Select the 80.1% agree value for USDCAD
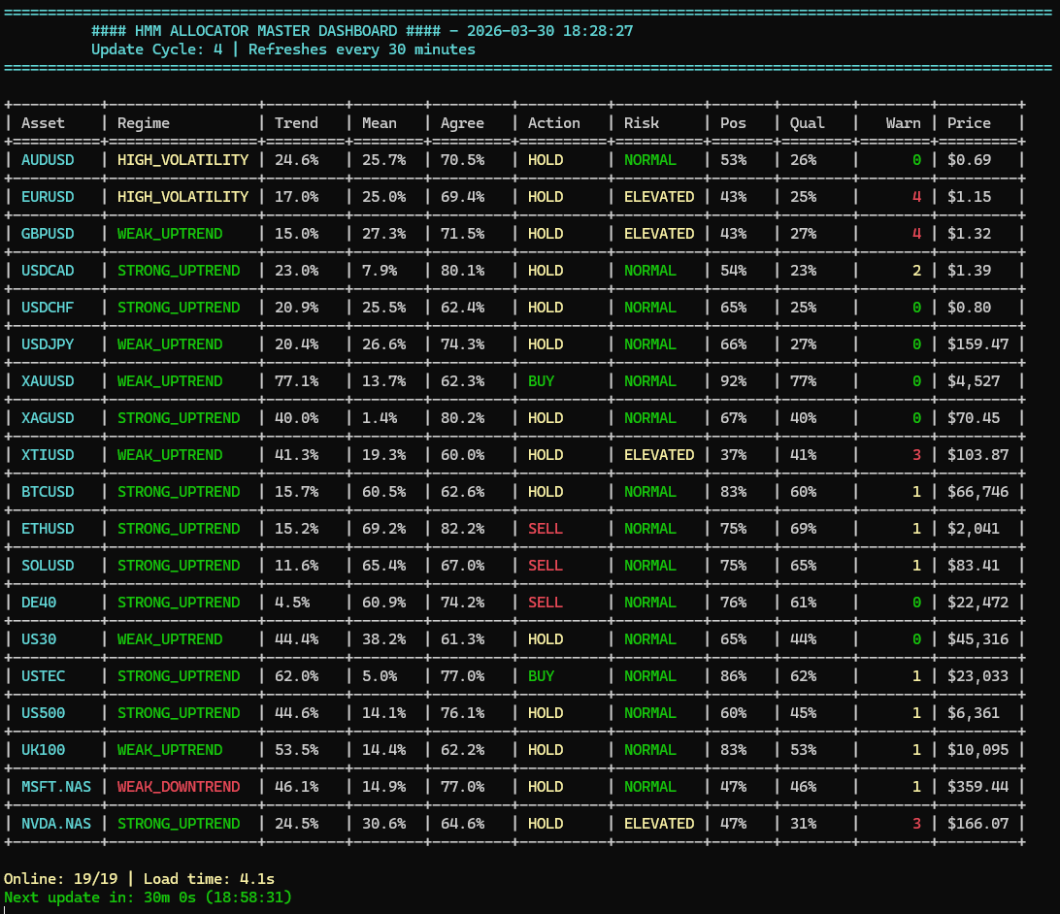 [462, 270]
